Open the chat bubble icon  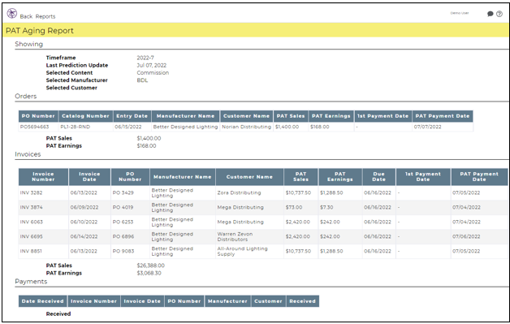pos(491,14)
